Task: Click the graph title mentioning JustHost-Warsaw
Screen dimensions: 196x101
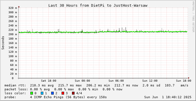Action: coord(98,6)
